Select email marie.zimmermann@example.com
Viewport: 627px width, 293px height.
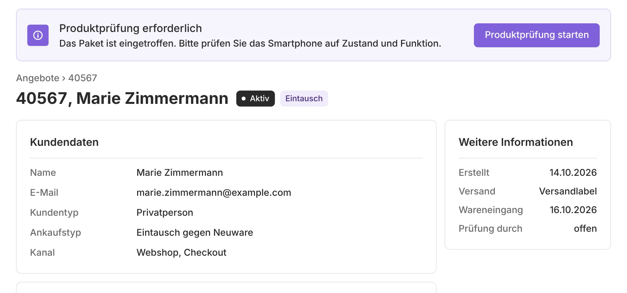[214, 192]
